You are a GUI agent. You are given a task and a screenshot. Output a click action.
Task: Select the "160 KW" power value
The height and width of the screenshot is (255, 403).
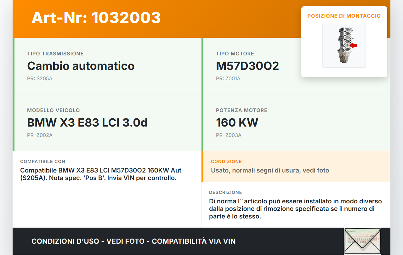(x=237, y=122)
